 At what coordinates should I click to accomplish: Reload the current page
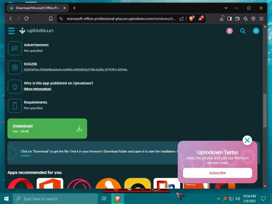tap(27, 19)
